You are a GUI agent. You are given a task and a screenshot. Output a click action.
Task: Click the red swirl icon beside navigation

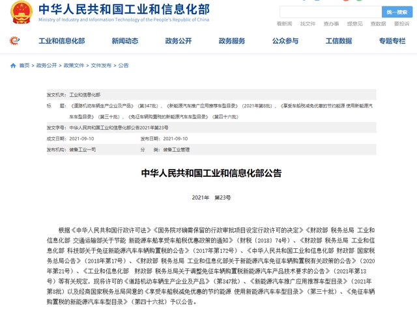coord(14,41)
